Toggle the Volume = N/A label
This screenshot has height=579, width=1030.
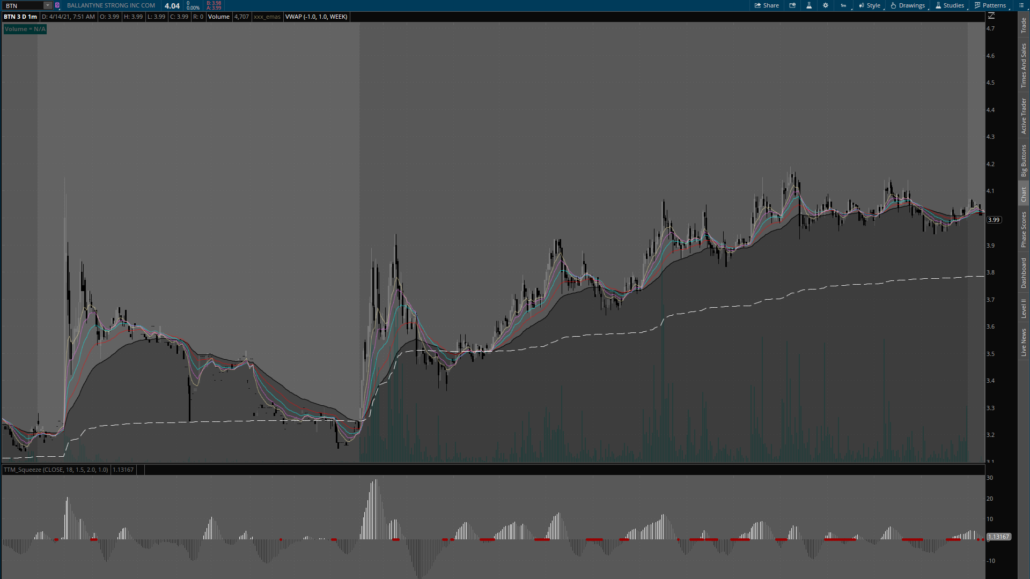pos(25,29)
